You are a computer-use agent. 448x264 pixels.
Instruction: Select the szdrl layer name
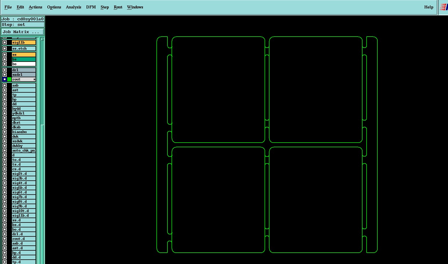click(x=24, y=75)
